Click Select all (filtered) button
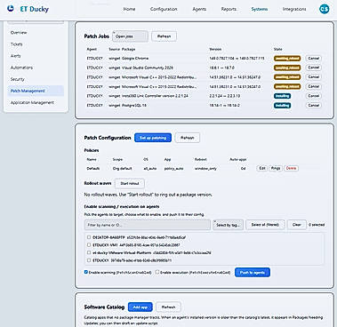 [265, 225]
